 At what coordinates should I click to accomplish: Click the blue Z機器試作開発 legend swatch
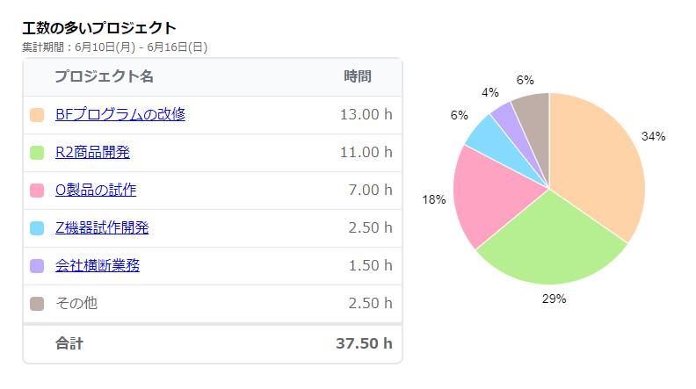point(37,228)
